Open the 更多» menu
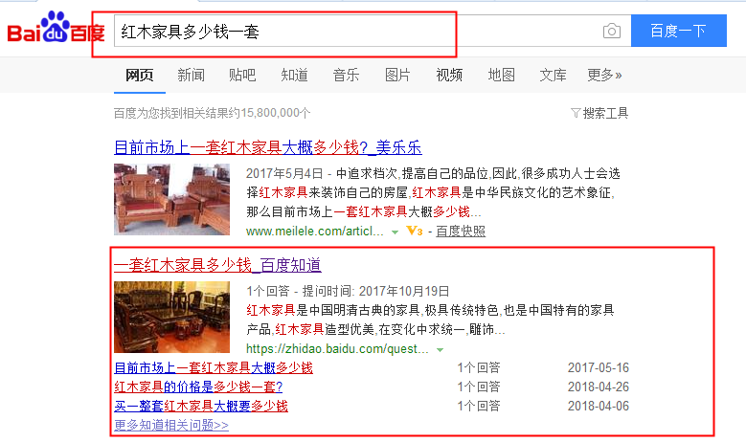The width and height of the screenshot is (746, 442). [x=604, y=75]
